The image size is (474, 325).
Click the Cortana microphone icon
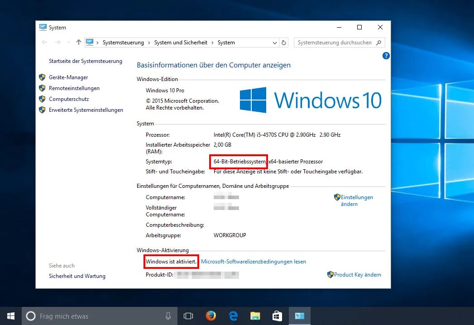[168, 316]
